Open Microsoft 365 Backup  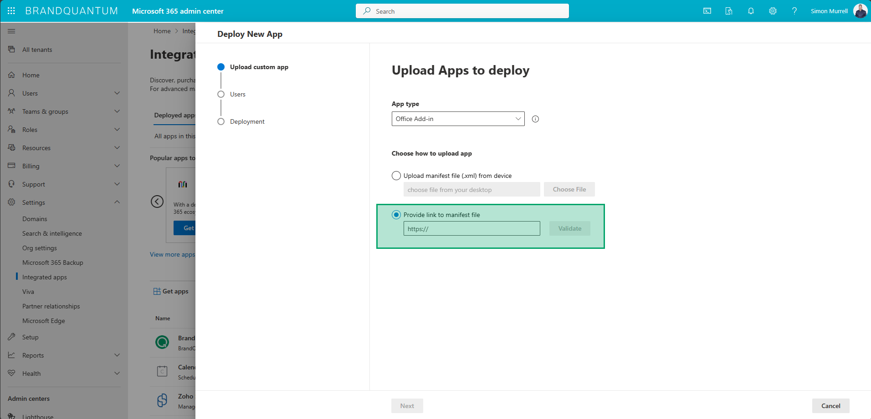coord(53,263)
